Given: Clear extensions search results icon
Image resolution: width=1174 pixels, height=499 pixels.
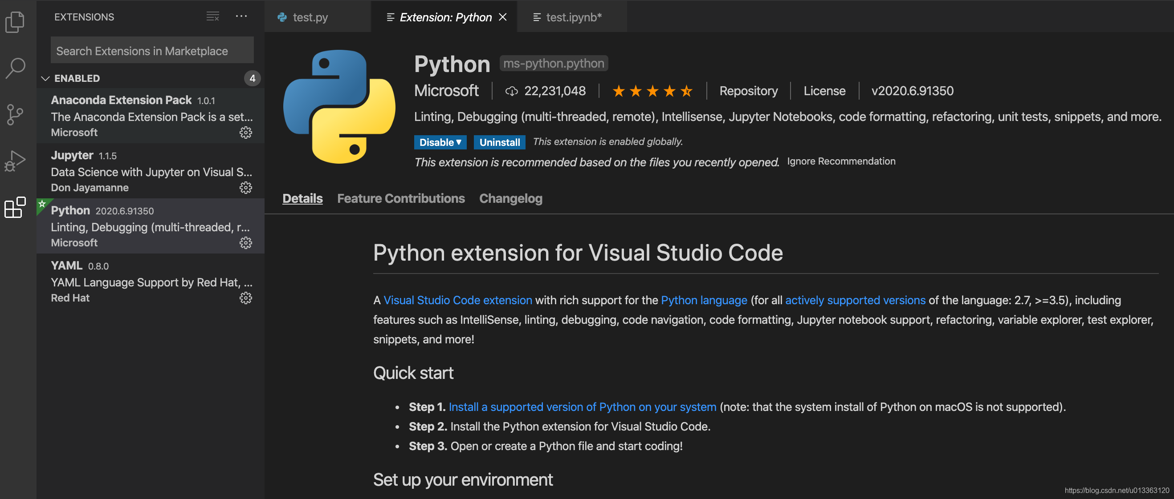Looking at the screenshot, I should 212,17.
